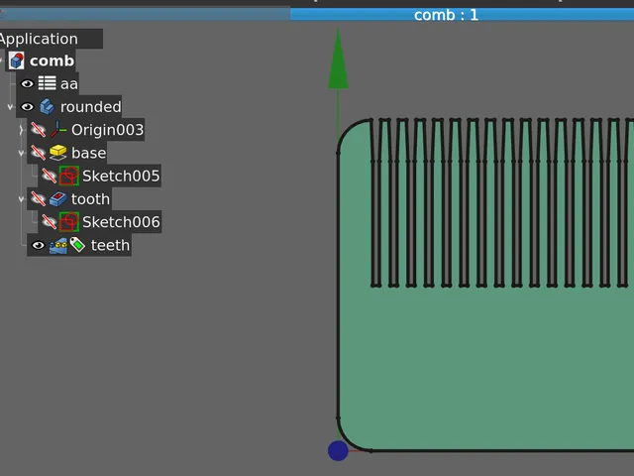Click the pocket icon beside tooth
The height and width of the screenshot is (476, 634).
tap(58, 199)
